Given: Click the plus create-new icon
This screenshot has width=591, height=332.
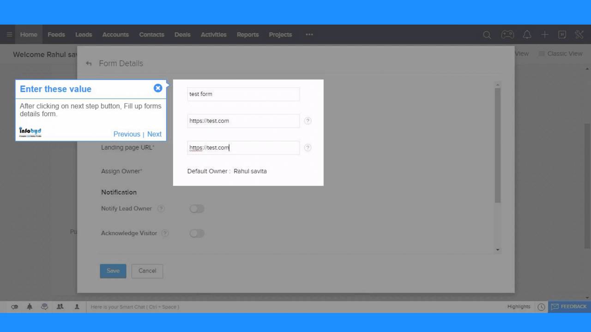Looking at the screenshot, I should (545, 35).
